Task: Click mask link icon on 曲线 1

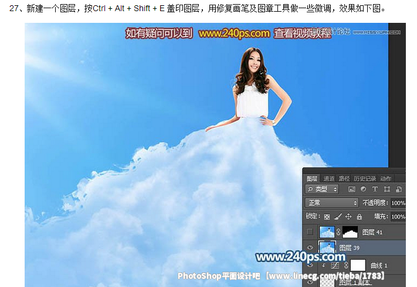Action: point(346,265)
